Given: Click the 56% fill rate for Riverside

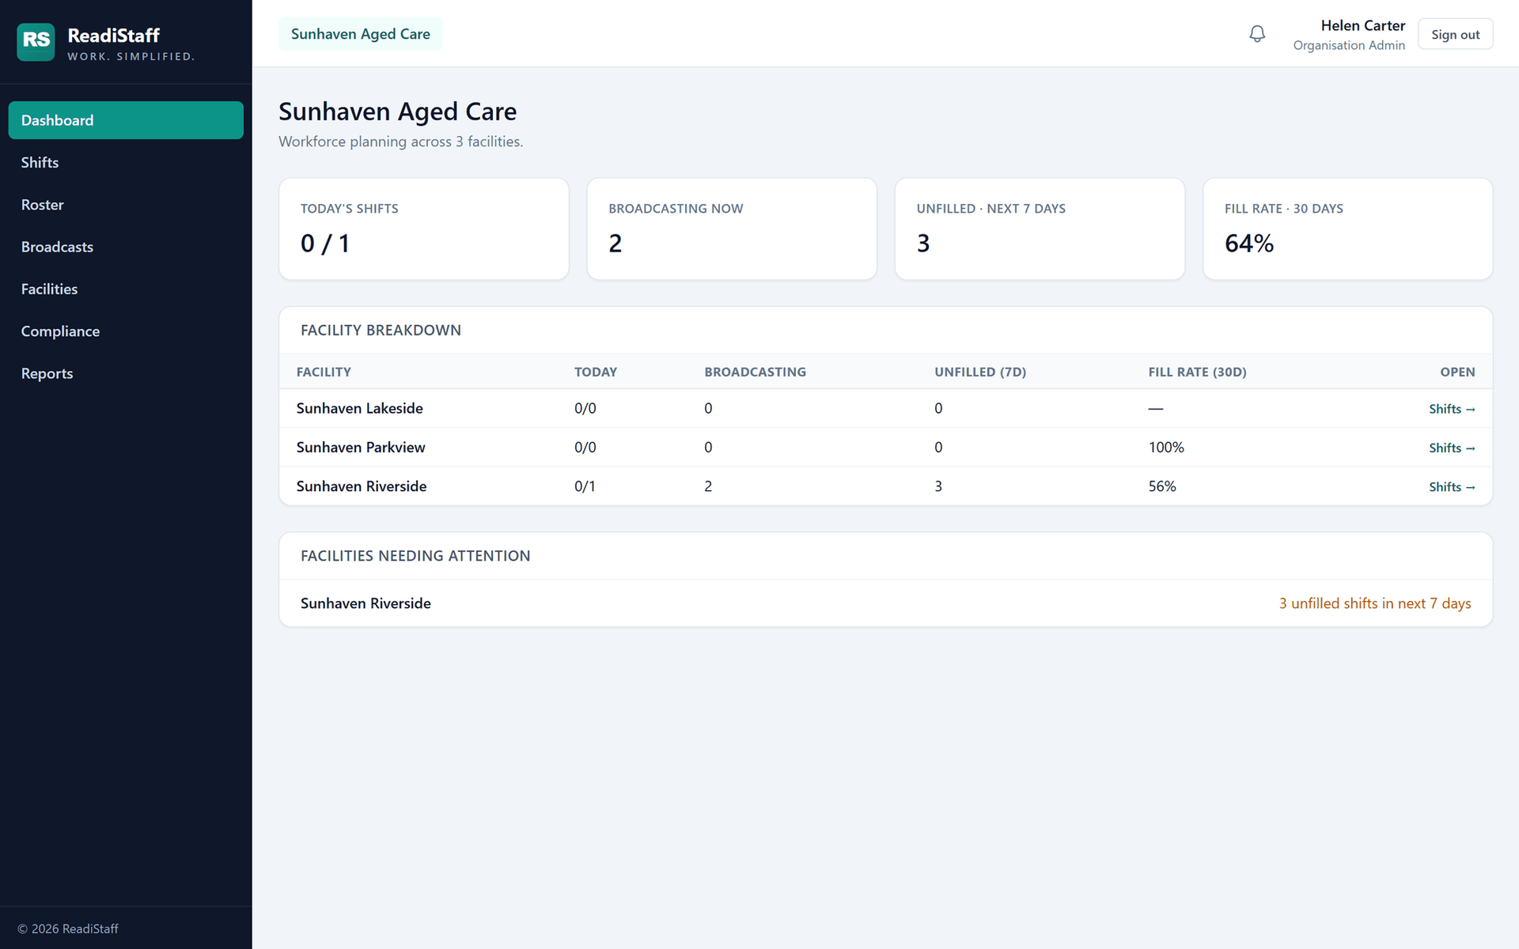Looking at the screenshot, I should click(x=1162, y=486).
